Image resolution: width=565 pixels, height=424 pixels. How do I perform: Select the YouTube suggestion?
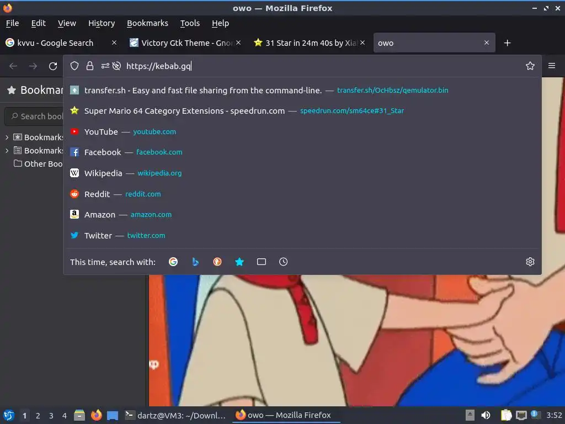(302, 131)
